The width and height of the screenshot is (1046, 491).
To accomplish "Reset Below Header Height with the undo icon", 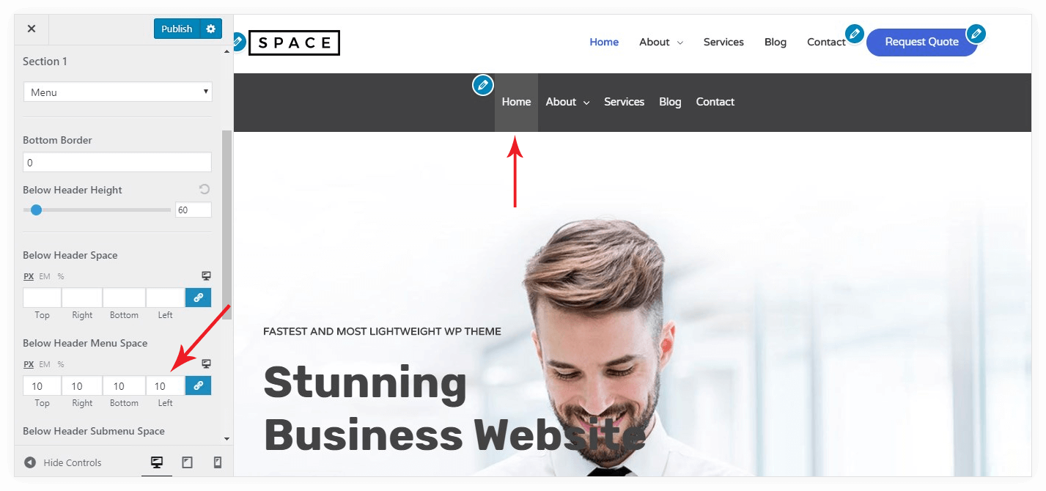I will (x=205, y=189).
